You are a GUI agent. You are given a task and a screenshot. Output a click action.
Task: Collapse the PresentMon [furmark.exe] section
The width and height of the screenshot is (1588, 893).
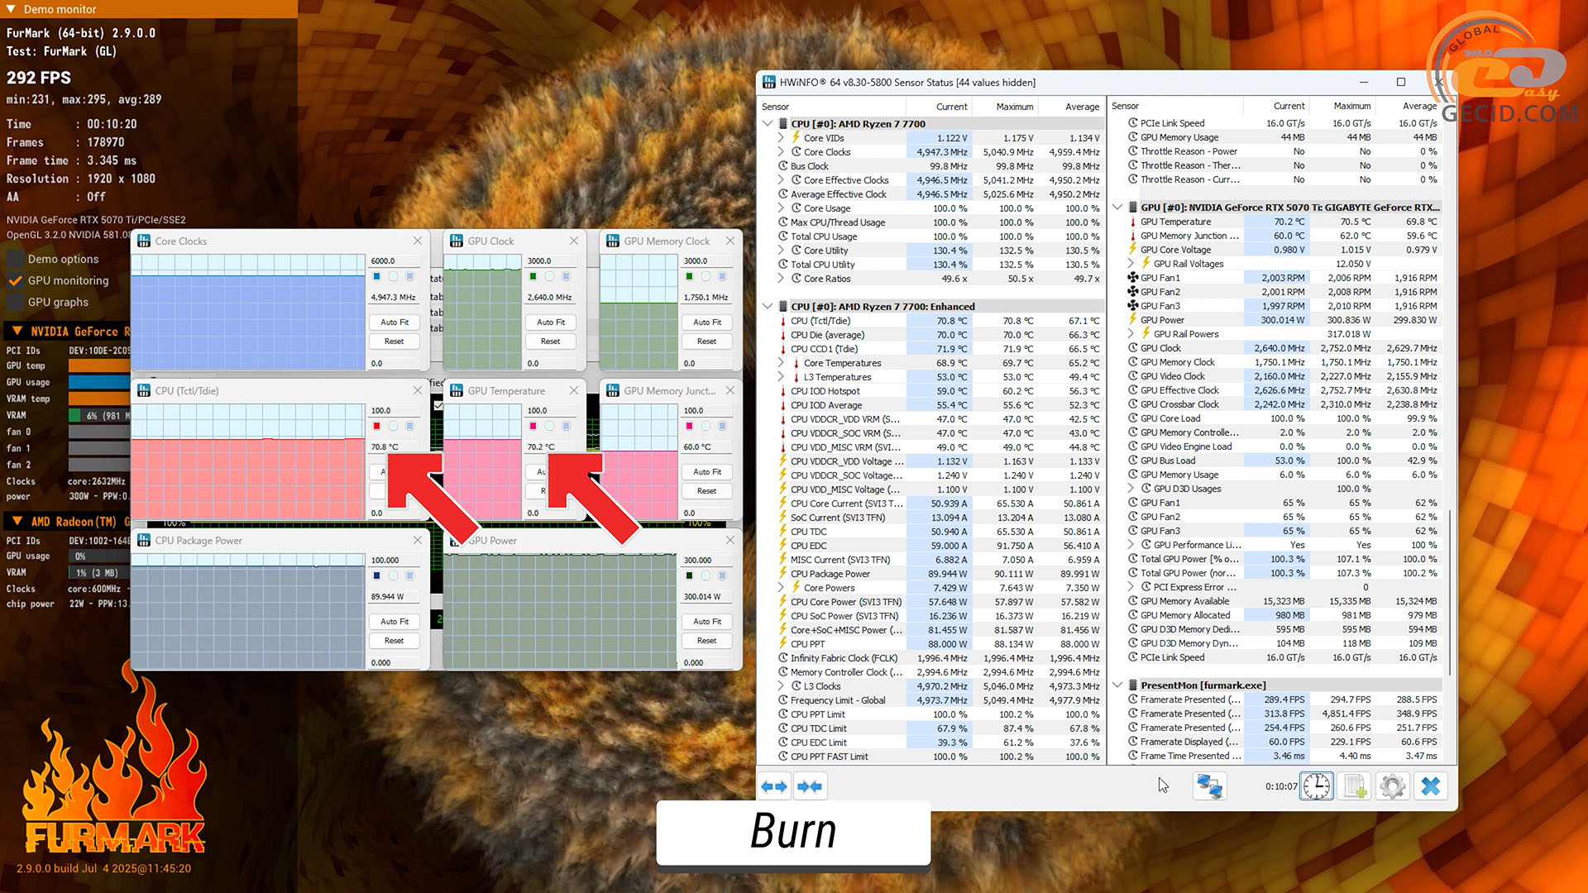click(1117, 685)
